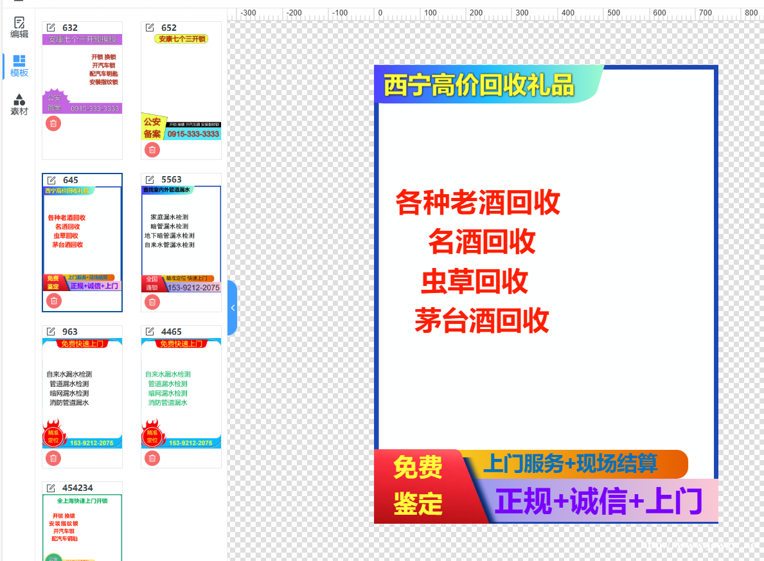The height and width of the screenshot is (561, 764).
Task: Edit template 5563 via its pencil icon
Action: [151, 179]
